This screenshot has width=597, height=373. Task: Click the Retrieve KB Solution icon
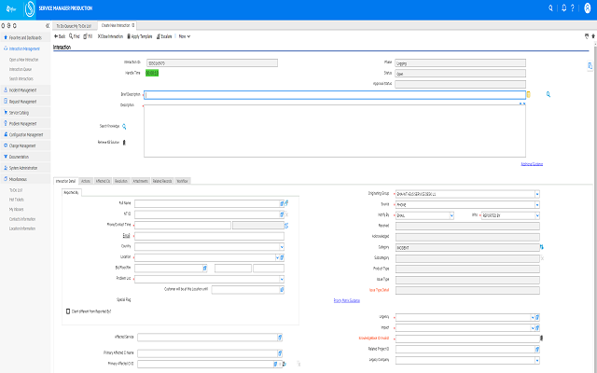[x=124, y=143]
